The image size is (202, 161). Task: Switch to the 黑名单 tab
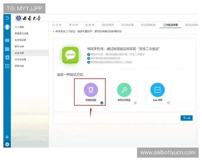pyautogui.click(x=73, y=25)
